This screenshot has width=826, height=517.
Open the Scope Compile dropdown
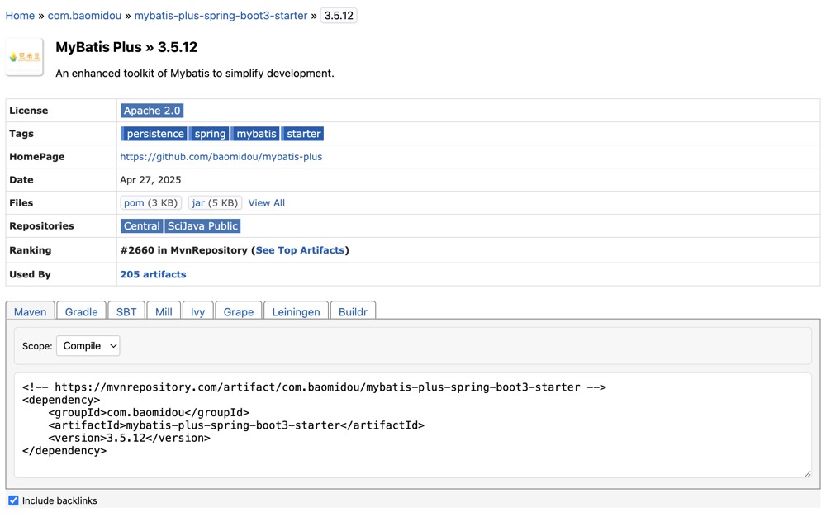[88, 346]
